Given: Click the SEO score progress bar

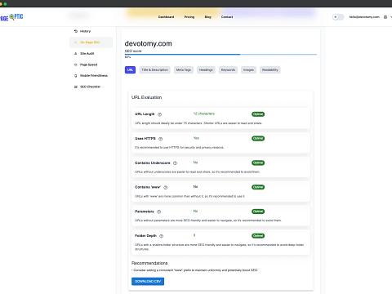Looking at the screenshot, I should click(220, 55).
